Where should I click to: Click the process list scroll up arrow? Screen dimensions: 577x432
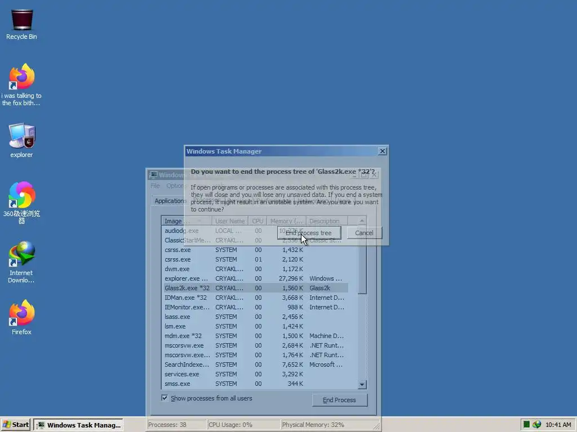click(362, 220)
